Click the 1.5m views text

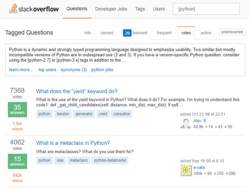tap(17, 126)
